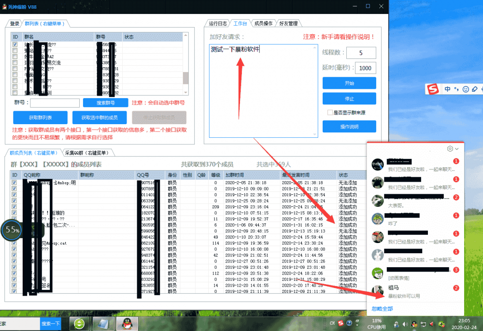The image size is (483, 331).
Task: Uncheck the first group row checkbox starting 站长
Action: [15, 44]
